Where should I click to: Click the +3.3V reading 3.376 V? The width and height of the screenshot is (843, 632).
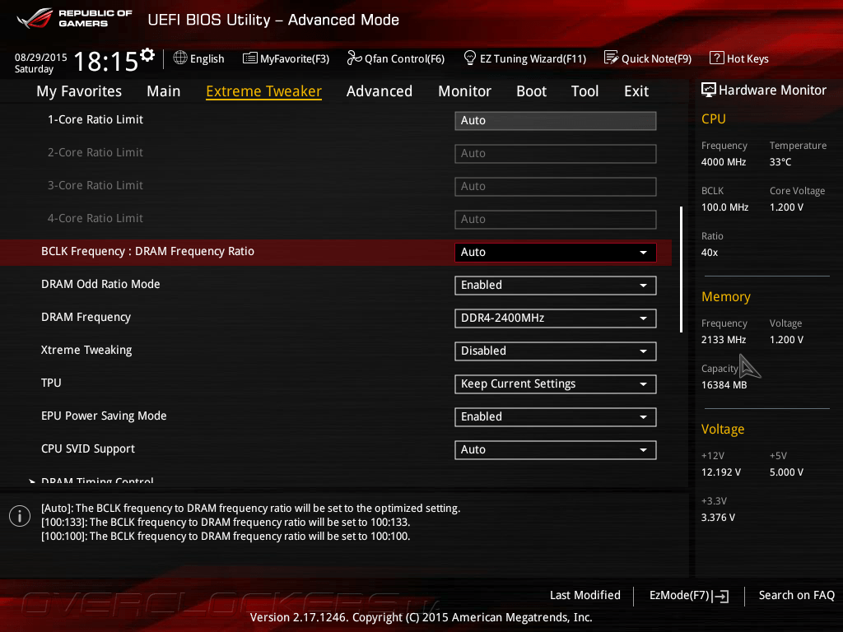click(x=718, y=518)
